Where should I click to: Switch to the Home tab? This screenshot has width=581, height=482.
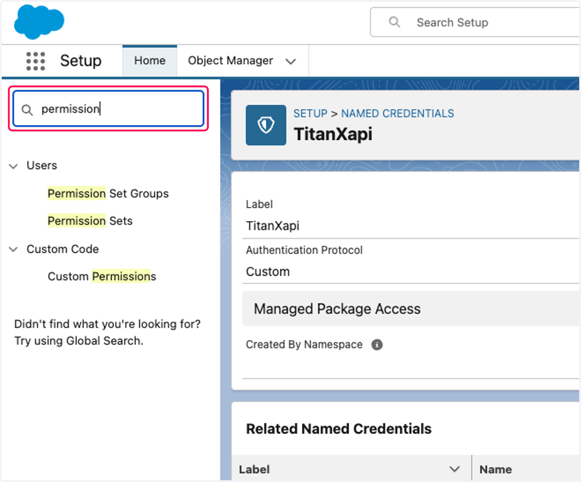[150, 61]
